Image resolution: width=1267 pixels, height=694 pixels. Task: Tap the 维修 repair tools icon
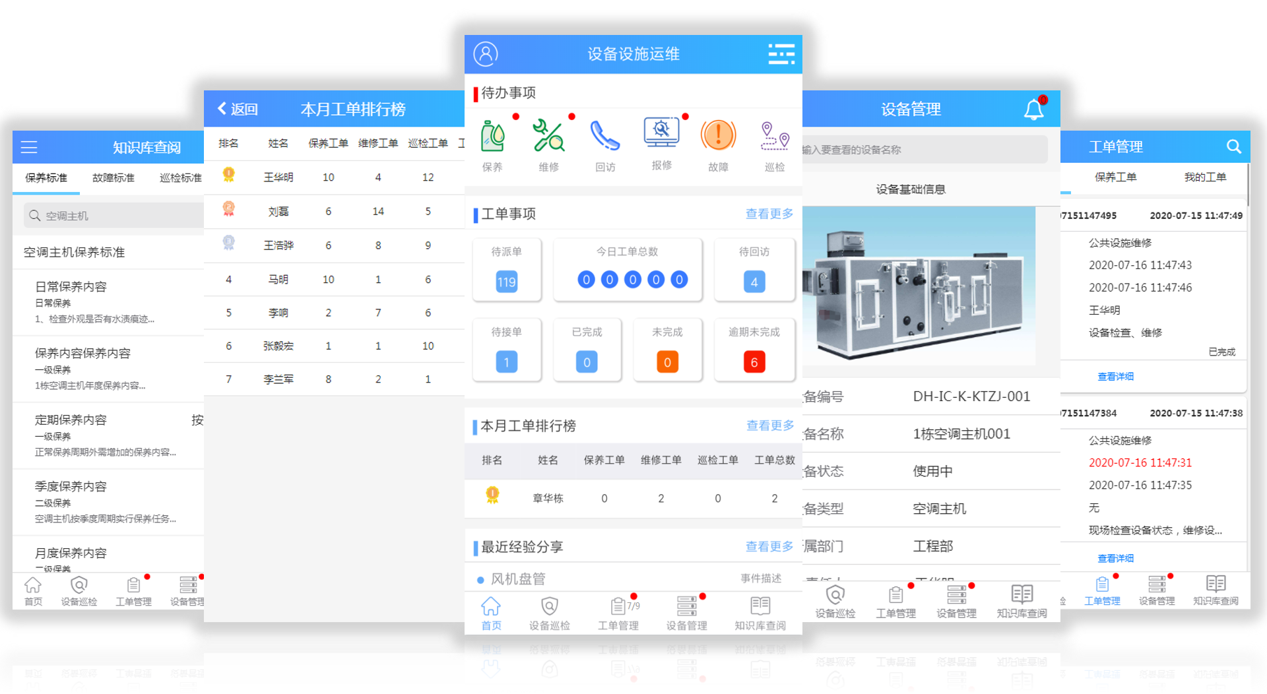pos(548,136)
